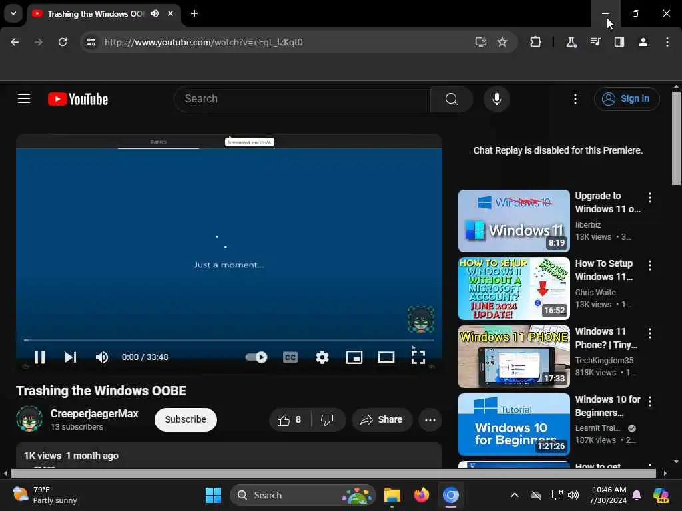This screenshot has width=682, height=511.
Task: Open CreeperjaegerMax channel name link
Action: point(95,413)
